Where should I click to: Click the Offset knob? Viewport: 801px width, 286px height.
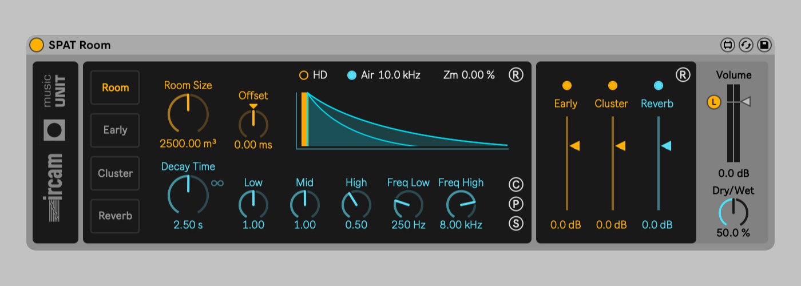(x=253, y=123)
